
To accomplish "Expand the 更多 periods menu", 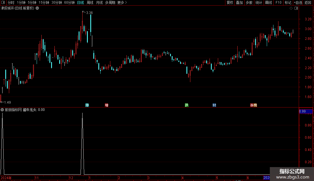I will click(x=122, y=3).
